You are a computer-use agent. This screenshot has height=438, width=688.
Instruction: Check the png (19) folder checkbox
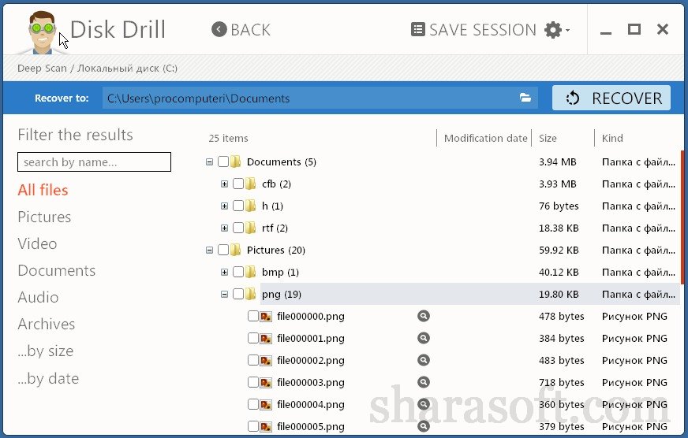(237, 294)
